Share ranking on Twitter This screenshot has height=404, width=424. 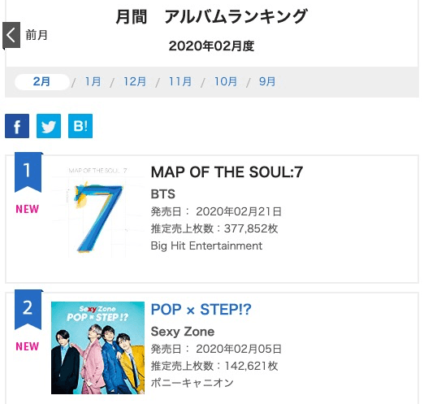(x=49, y=126)
